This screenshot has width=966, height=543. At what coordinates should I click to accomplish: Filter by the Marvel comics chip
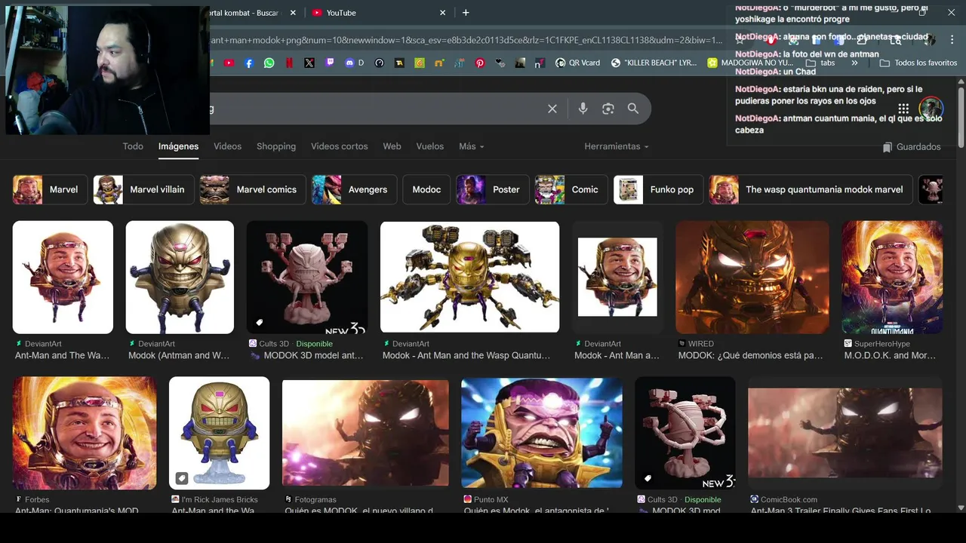coord(253,190)
